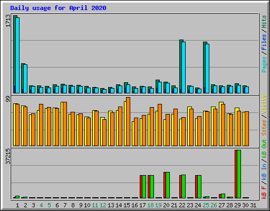This screenshot has width=270, height=211.
Task: Click the orange sites bar on day 19
Action: click(x=160, y=125)
